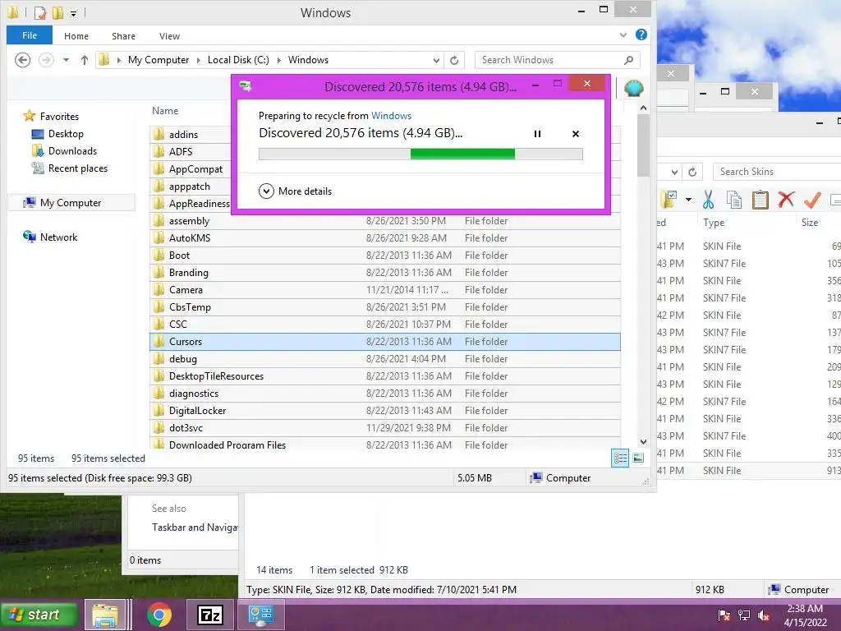
Task: Sort by Type column in Skins window
Action: pyautogui.click(x=714, y=223)
